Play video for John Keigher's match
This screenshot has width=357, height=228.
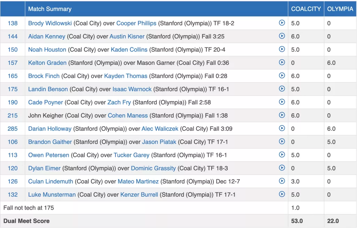click(x=282, y=115)
